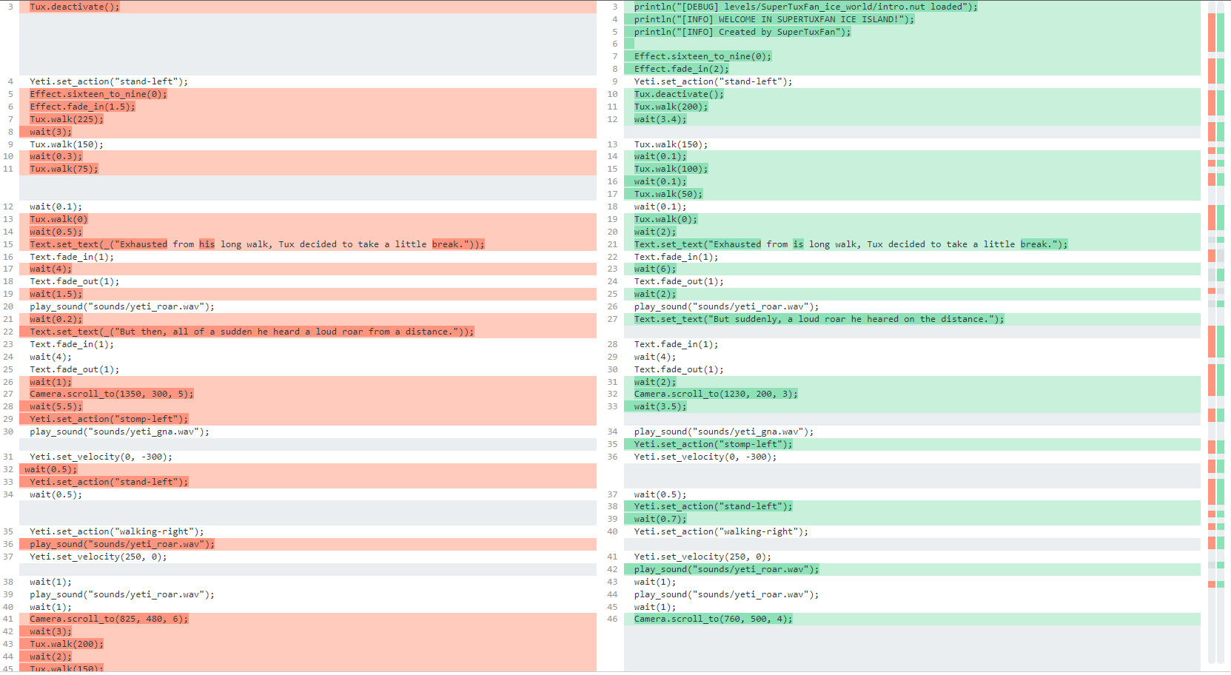Image resolution: width=1231 pixels, height=675 pixels.
Task: Click the highlighted word "his" in left pane
Action: [x=207, y=244]
